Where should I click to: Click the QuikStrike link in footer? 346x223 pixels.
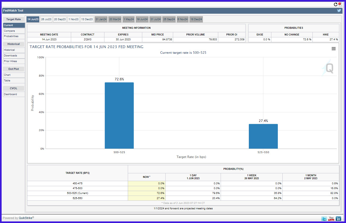pos(26,218)
